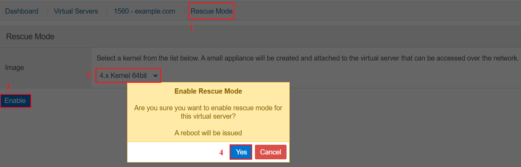Viewport: 521px width, 167px height.
Task: Go to Virtual Servers breadcrumb
Action: 76,11
